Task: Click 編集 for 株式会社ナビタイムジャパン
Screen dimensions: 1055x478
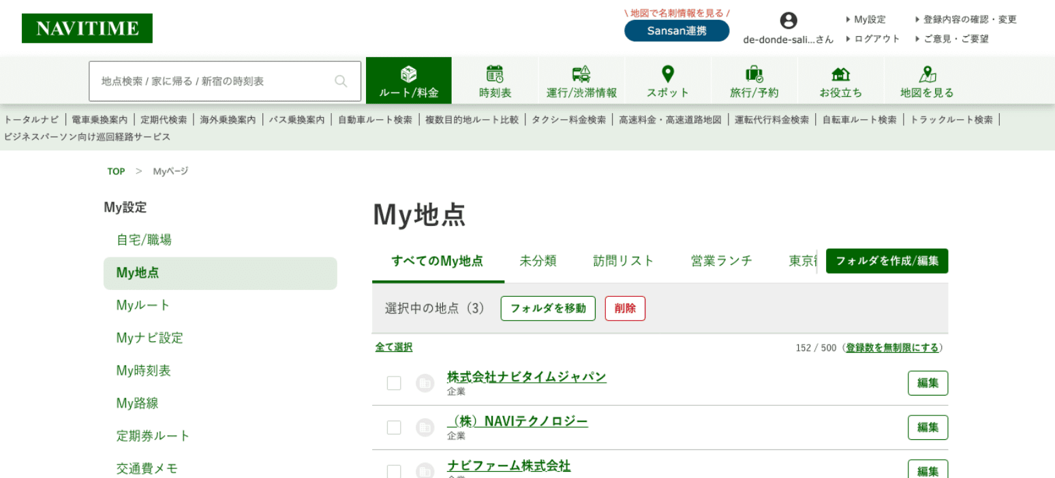Action: click(x=928, y=383)
